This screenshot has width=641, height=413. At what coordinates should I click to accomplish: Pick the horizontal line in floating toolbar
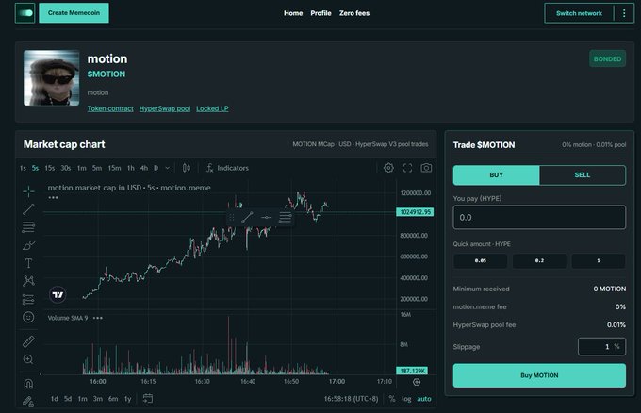(x=266, y=217)
